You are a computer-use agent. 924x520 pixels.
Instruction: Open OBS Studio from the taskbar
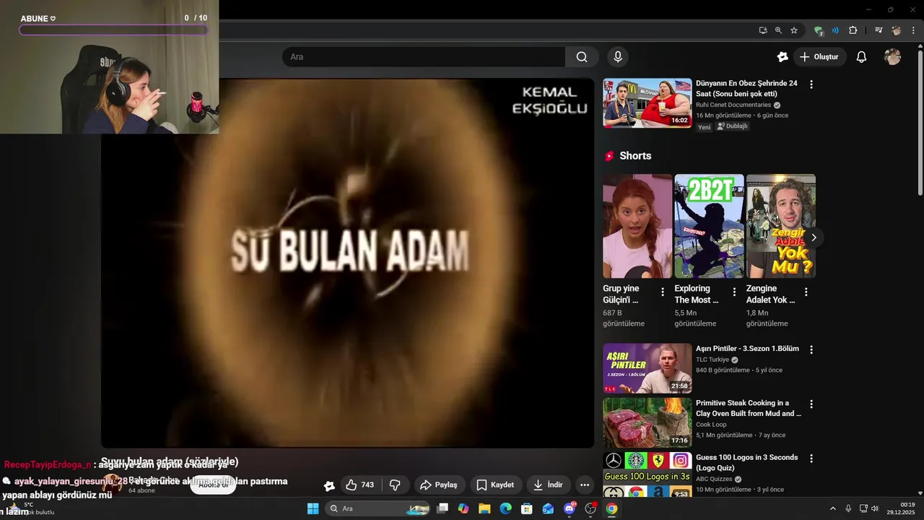coord(590,508)
